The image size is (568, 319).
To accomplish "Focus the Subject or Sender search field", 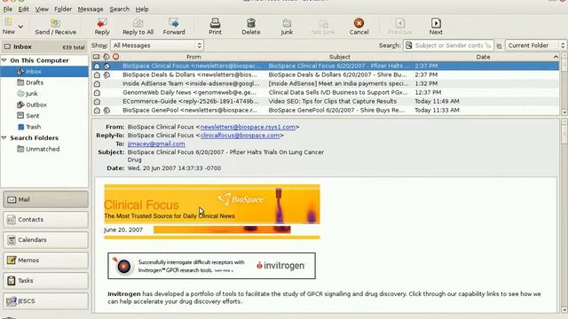I will click(449, 45).
